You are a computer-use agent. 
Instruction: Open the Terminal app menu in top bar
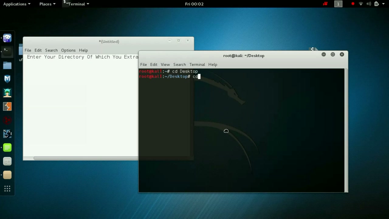(76, 4)
